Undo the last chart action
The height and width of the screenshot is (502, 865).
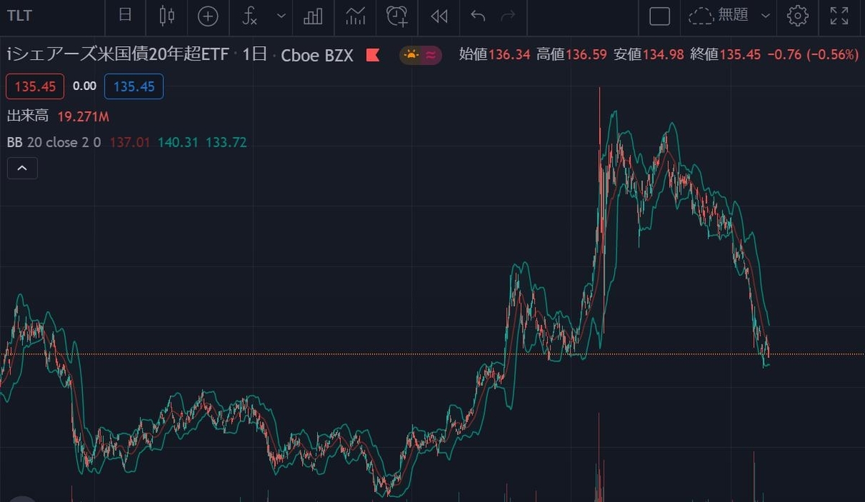click(x=478, y=15)
